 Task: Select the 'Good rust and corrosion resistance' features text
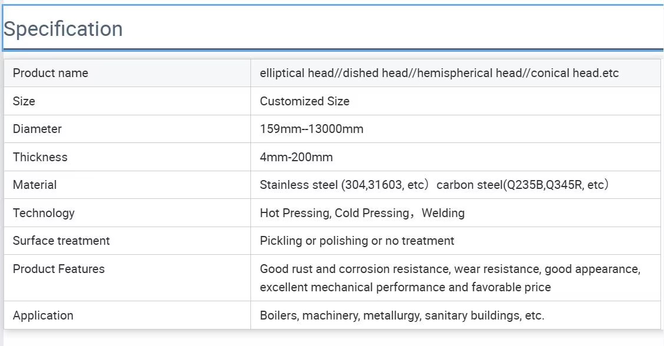pyautogui.click(x=450, y=278)
